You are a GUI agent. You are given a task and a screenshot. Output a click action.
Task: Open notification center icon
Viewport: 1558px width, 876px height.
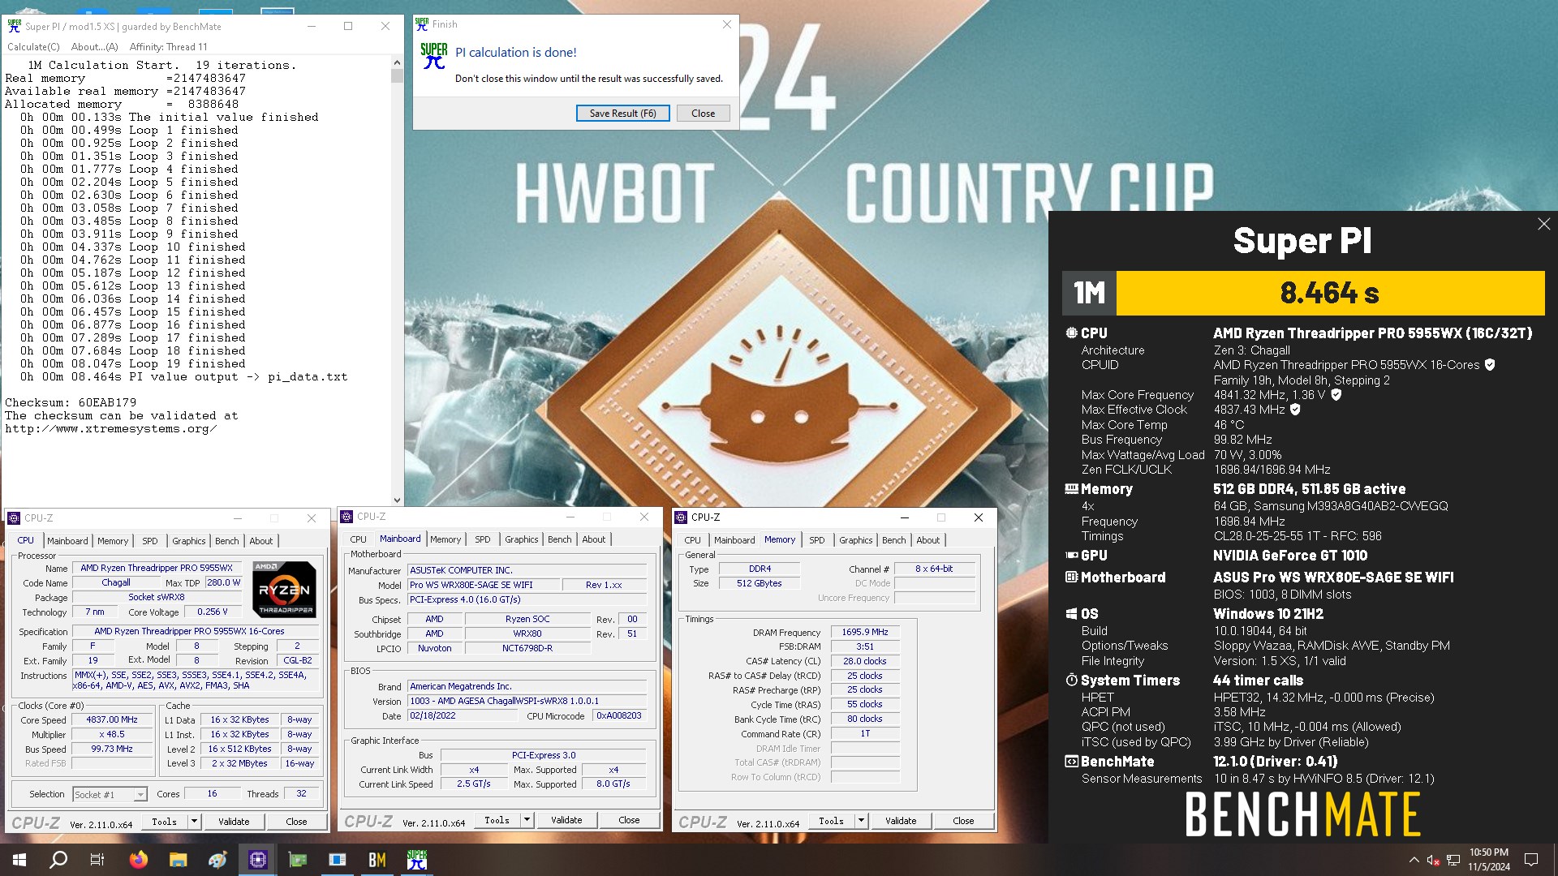coord(1531,860)
